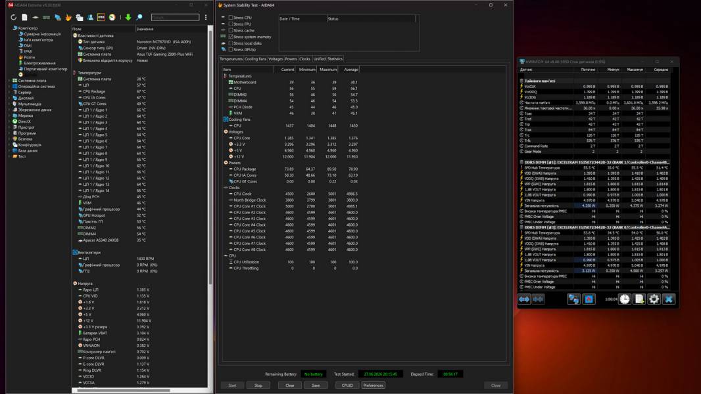Click the green download arrow toolbar icon
701x394 pixels.
[x=128, y=18]
